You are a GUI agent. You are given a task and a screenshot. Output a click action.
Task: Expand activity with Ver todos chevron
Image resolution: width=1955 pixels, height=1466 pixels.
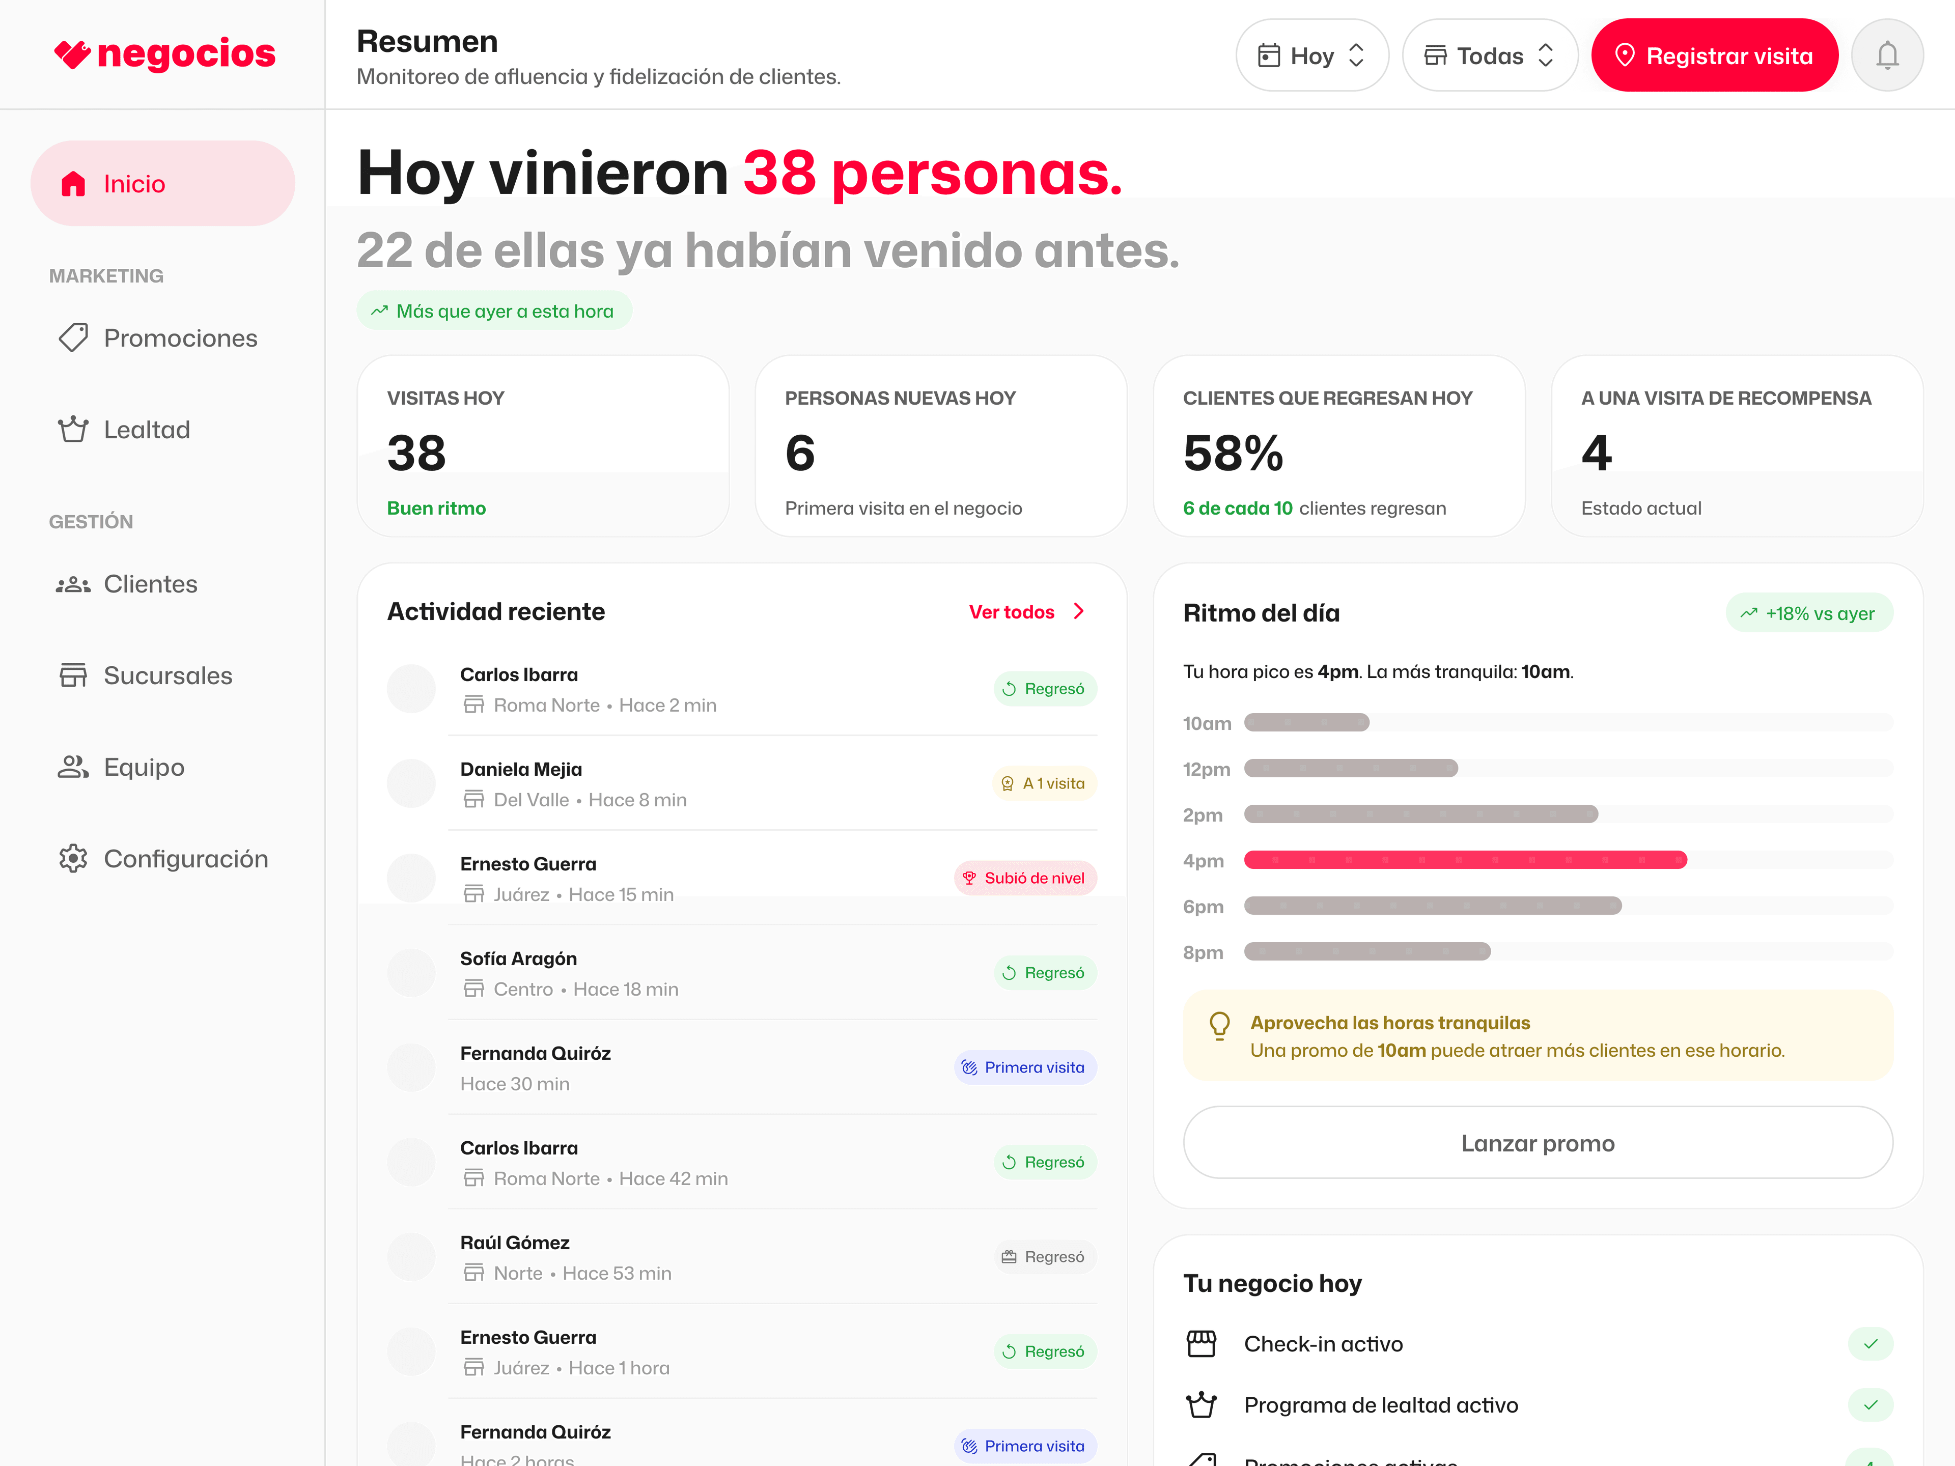[1078, 611]
